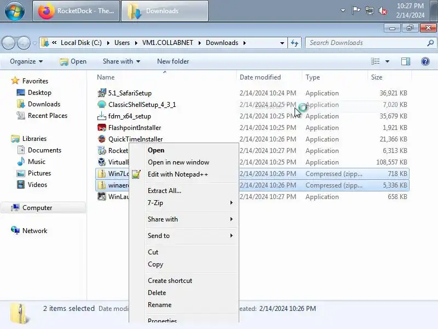The image size is (438, 329).
Task: Expand the arrow after VM1.COLLABNET
Action: click(200, 43)
